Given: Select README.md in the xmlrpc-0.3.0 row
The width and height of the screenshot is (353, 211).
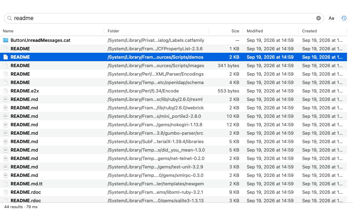Looking at the screenshot, I should point(24,175).
